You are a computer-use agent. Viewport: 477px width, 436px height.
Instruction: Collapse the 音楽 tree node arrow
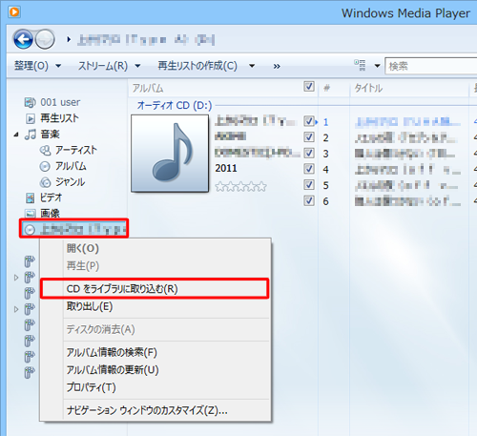[16, 135]
